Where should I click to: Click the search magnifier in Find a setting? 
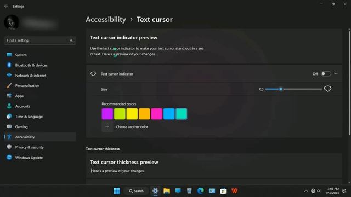click(71, 40)
